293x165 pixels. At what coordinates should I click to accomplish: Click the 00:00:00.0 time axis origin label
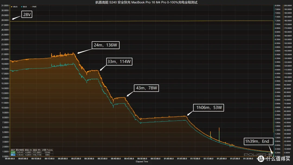coord(10,159)
